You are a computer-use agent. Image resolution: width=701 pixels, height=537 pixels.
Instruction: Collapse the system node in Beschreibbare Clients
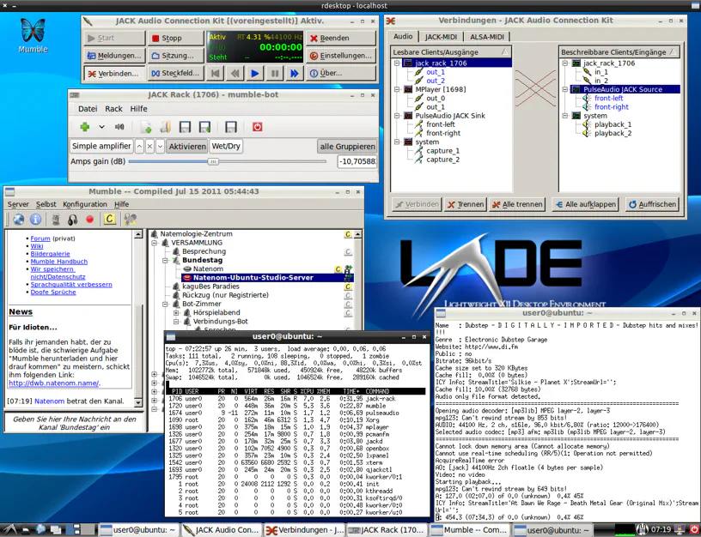point(565,116)
